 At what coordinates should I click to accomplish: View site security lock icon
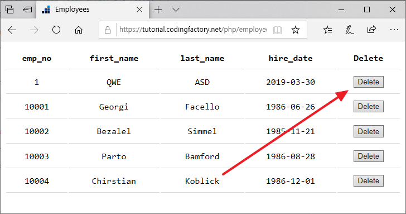click(x=108, y=30)
